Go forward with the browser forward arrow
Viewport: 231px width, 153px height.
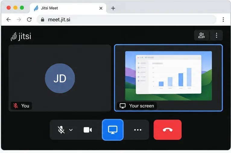pos(19,19)
